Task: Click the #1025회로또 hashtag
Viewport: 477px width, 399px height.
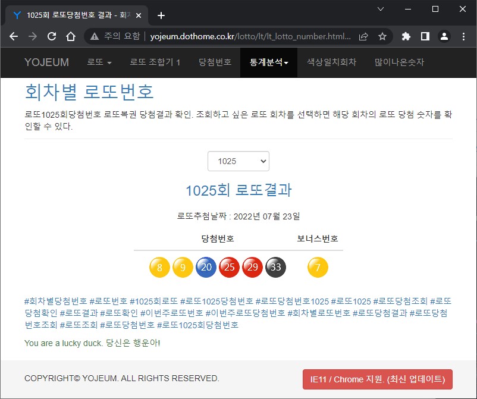Action: [x=153, y=301]
